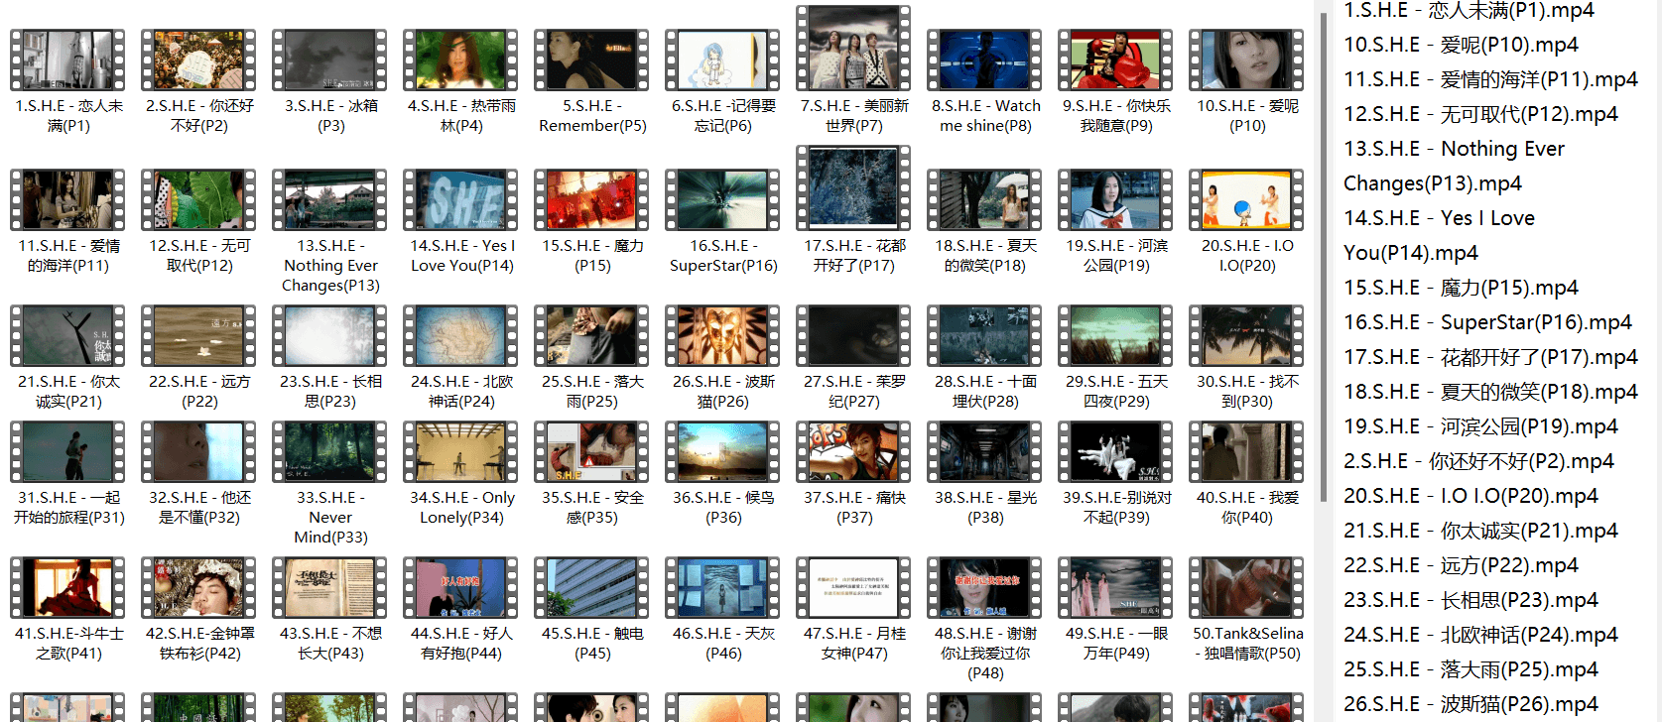This screenshot has width=1662, height=722.
Task: Click the file list vertical scrollbar
Action: [x=1324, y=258]
